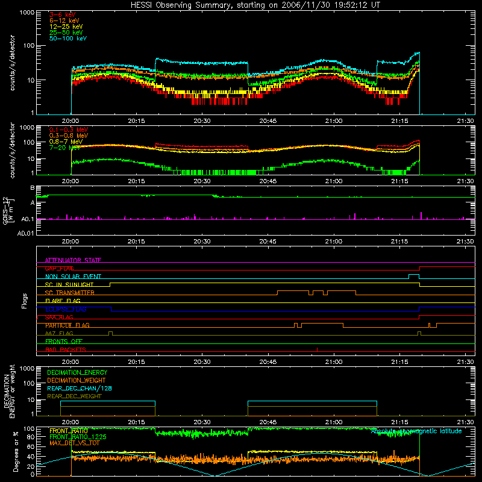Select the ATTENUATOR_STATE flag label

point(73,260)
